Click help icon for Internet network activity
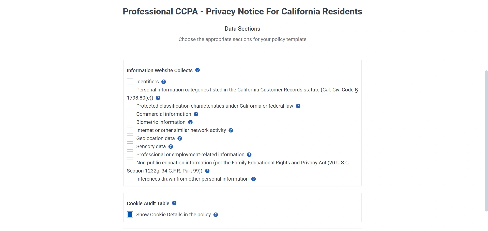This screenshot has height=231, width=488. pos(231,130)
